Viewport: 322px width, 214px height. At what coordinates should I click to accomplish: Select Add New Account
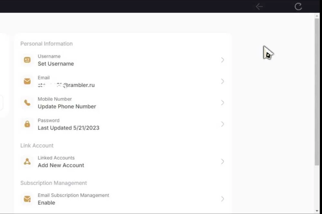pyautogui.click(x=61, y=165)
